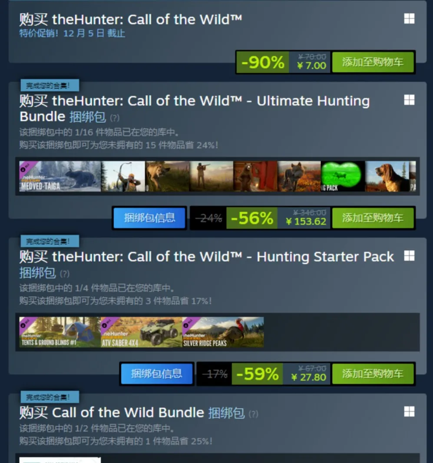
Task: Open the Tents & Ground Blinds #1 thumbnail
Action: click(x=60, y=332)
